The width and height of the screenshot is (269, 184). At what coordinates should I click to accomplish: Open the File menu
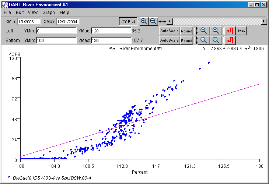pyautogui.click(x=7, y=13)
